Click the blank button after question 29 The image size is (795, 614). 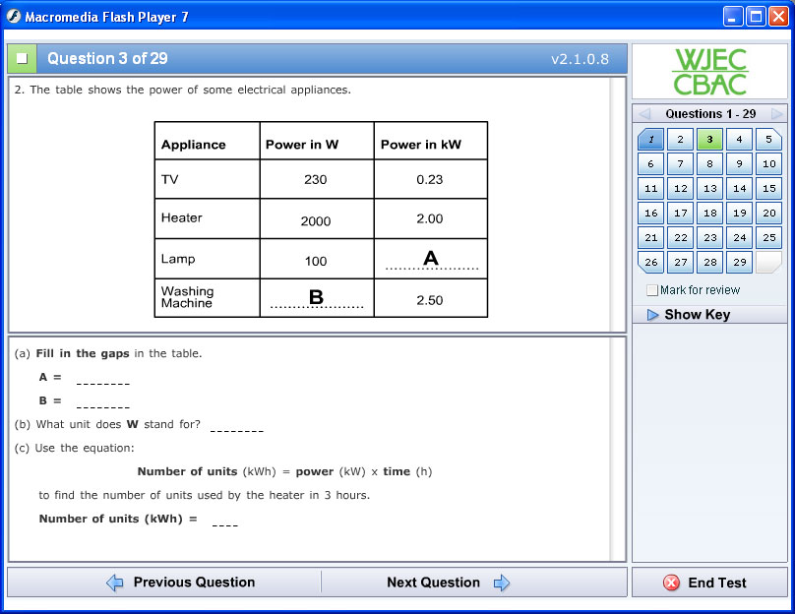tap(768, 262)
